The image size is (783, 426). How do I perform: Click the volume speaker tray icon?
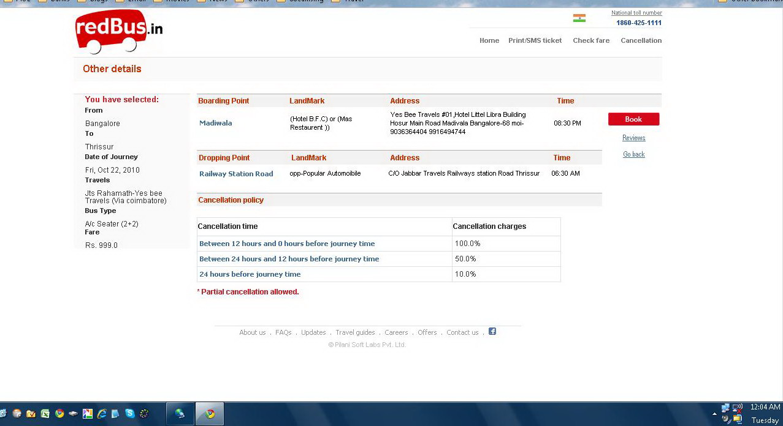coord(727,419)
